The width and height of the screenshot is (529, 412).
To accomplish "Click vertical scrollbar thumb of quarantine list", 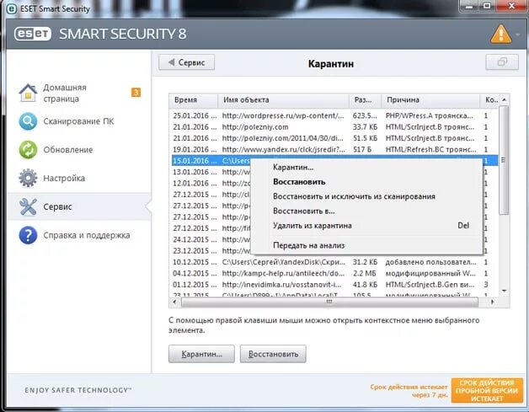I will (x=504, y=160).
